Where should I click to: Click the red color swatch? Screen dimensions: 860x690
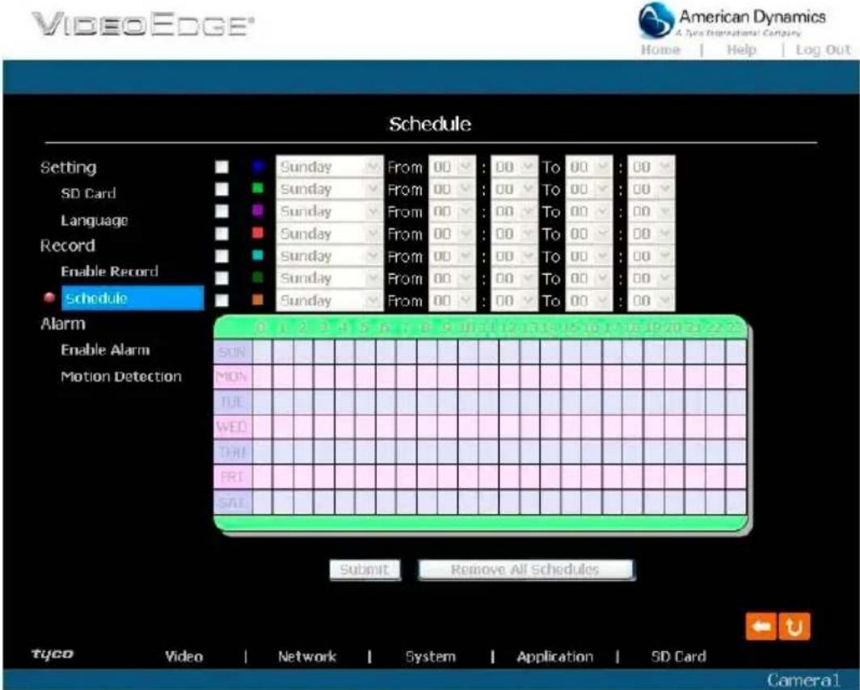coord(257,234)
